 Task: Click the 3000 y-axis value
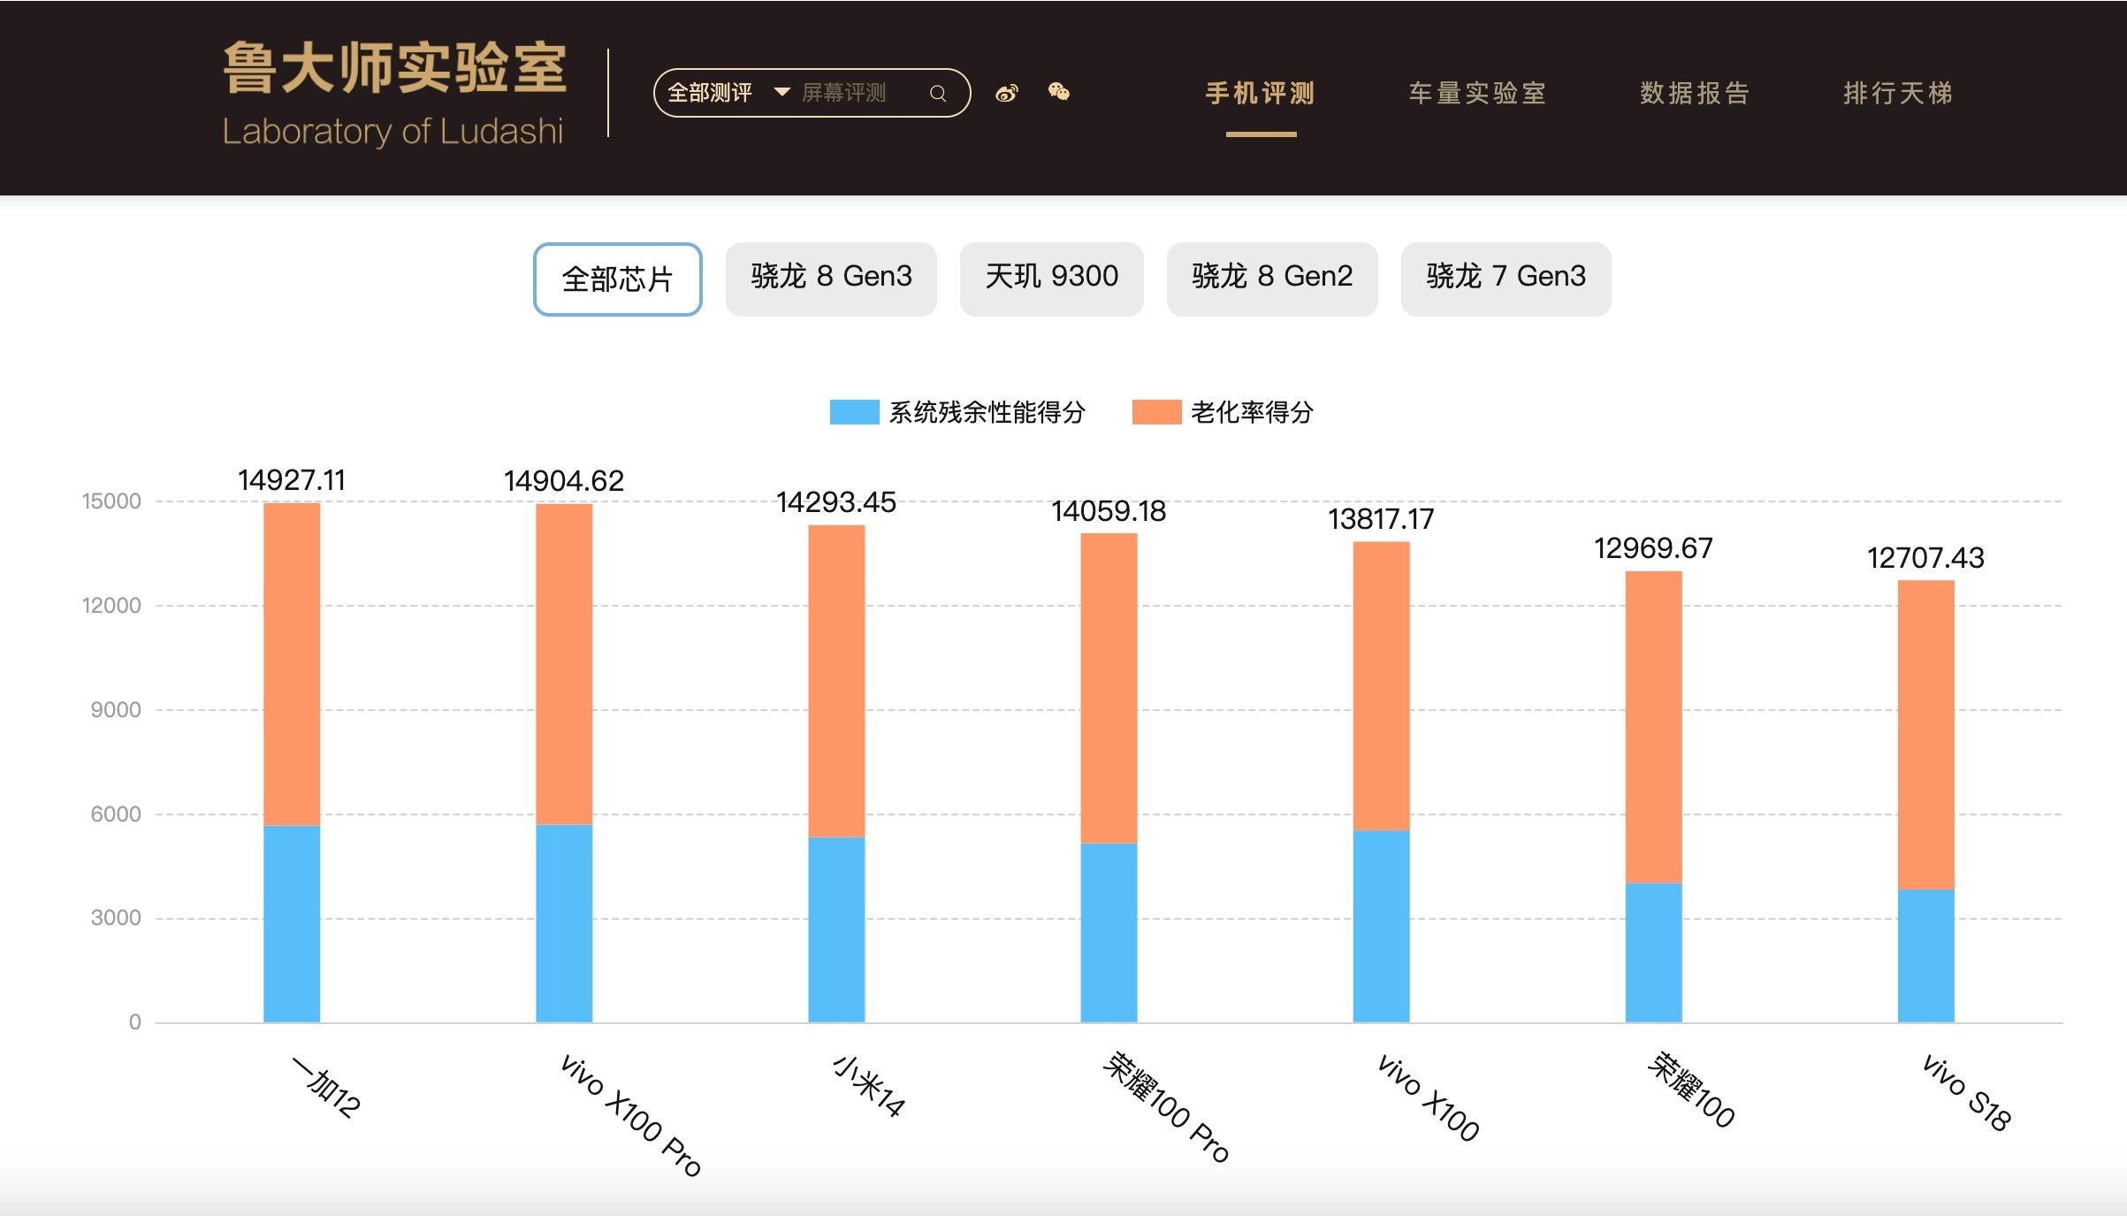[116, 918]
